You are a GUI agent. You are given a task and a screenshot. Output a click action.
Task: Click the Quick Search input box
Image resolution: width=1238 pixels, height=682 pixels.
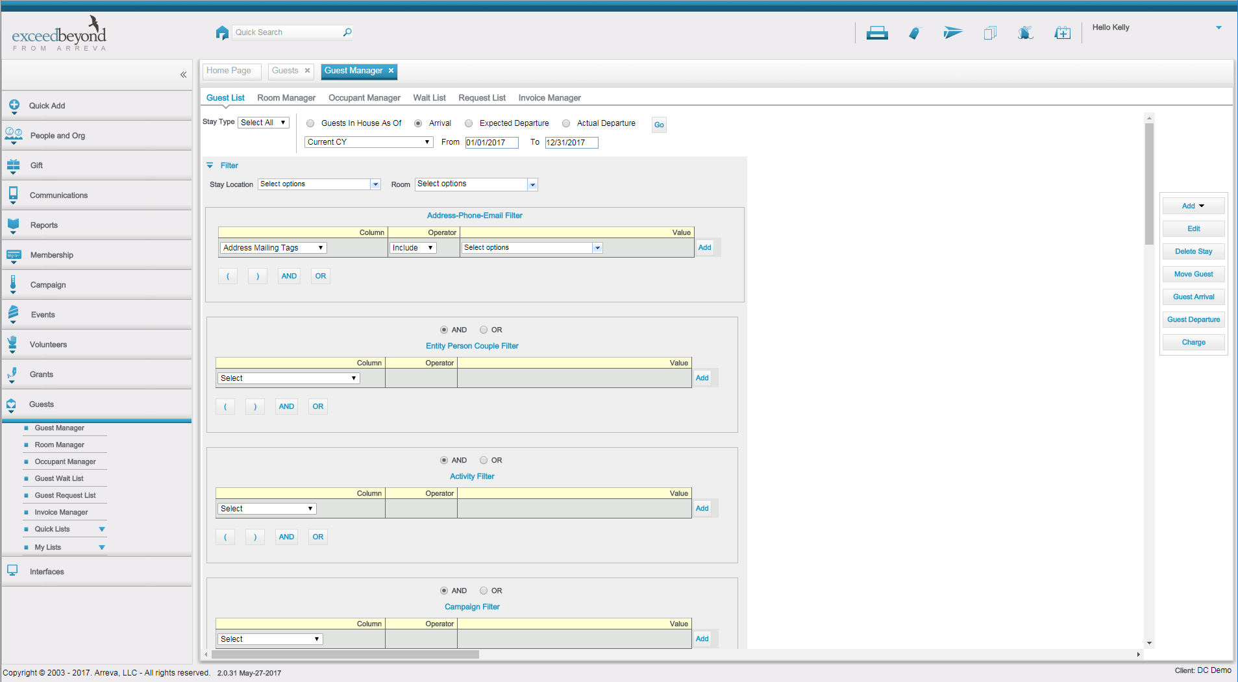[292, 32]
